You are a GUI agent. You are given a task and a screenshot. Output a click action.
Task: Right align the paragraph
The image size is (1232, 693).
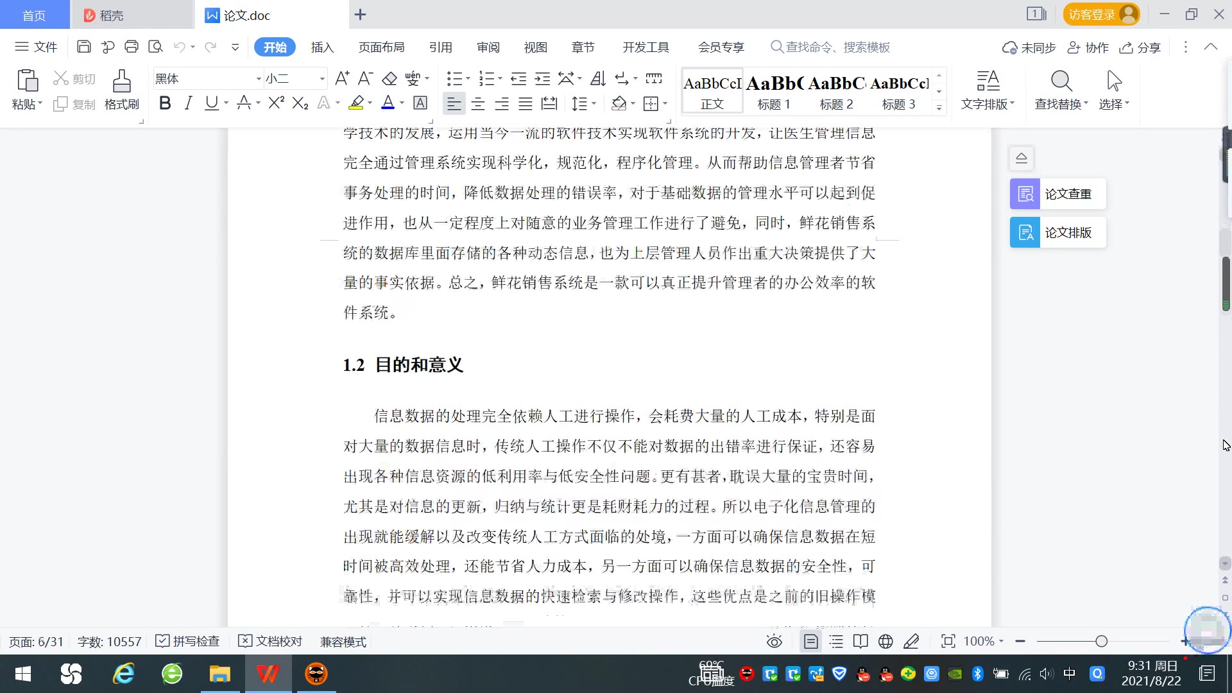pyautogui.click(x=502, y=103)
